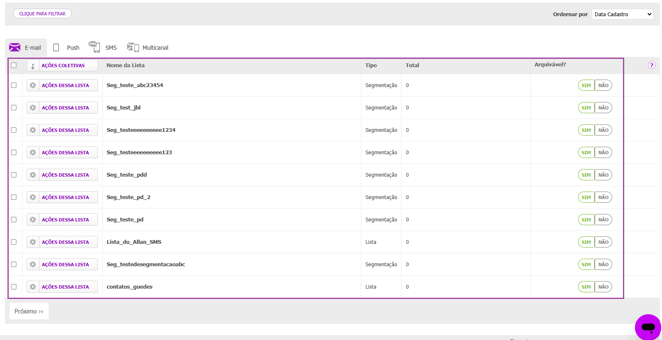Set Seg_testedesegmentacaoabc archivable to SIM
The height and width of the screenshot is (340, 662).
click(x=586, y=265)
